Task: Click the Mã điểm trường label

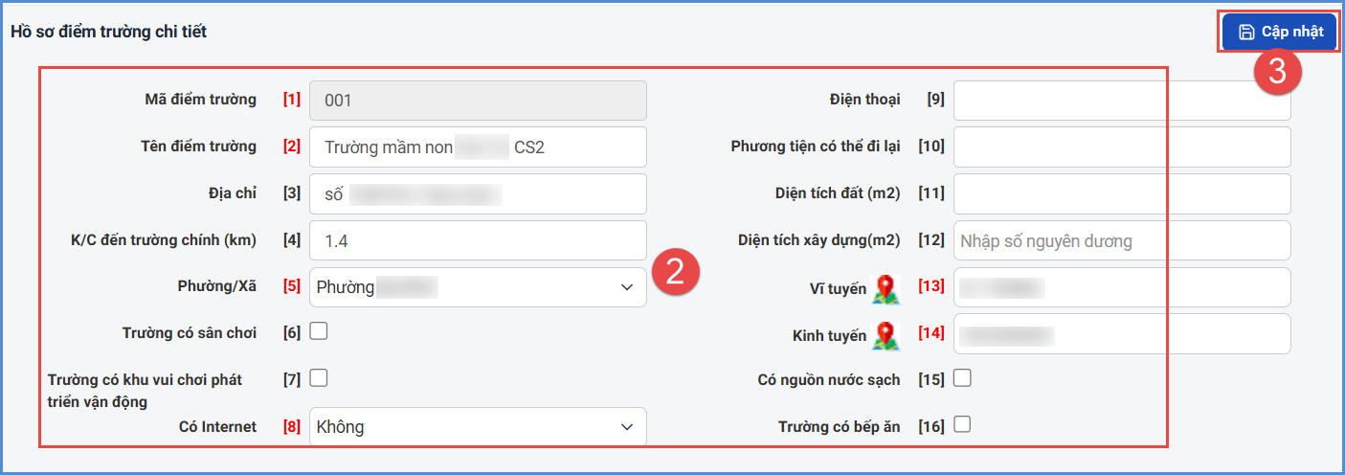Action: [x=201, y=99]
